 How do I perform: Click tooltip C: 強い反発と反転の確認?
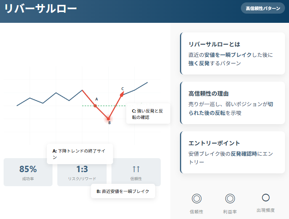148,114
